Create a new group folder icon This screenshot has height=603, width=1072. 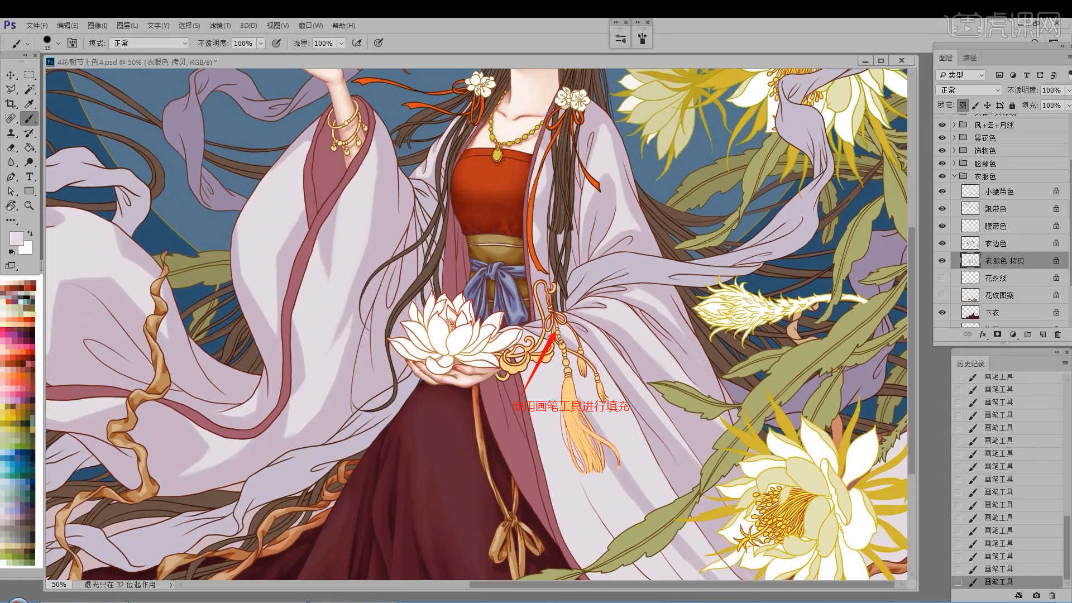pos(1028,334)
